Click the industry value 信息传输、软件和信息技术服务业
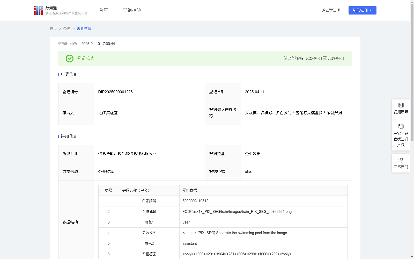This screenshot has height=259, width=414. [127, 154]
